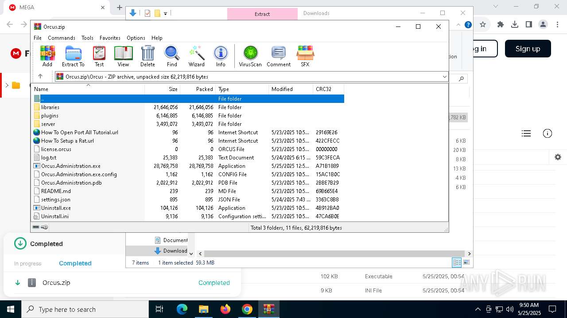The width and height of the screenshot is (567, 318).
Task: Click MEGA list view icon
Action: click(526, 133)
